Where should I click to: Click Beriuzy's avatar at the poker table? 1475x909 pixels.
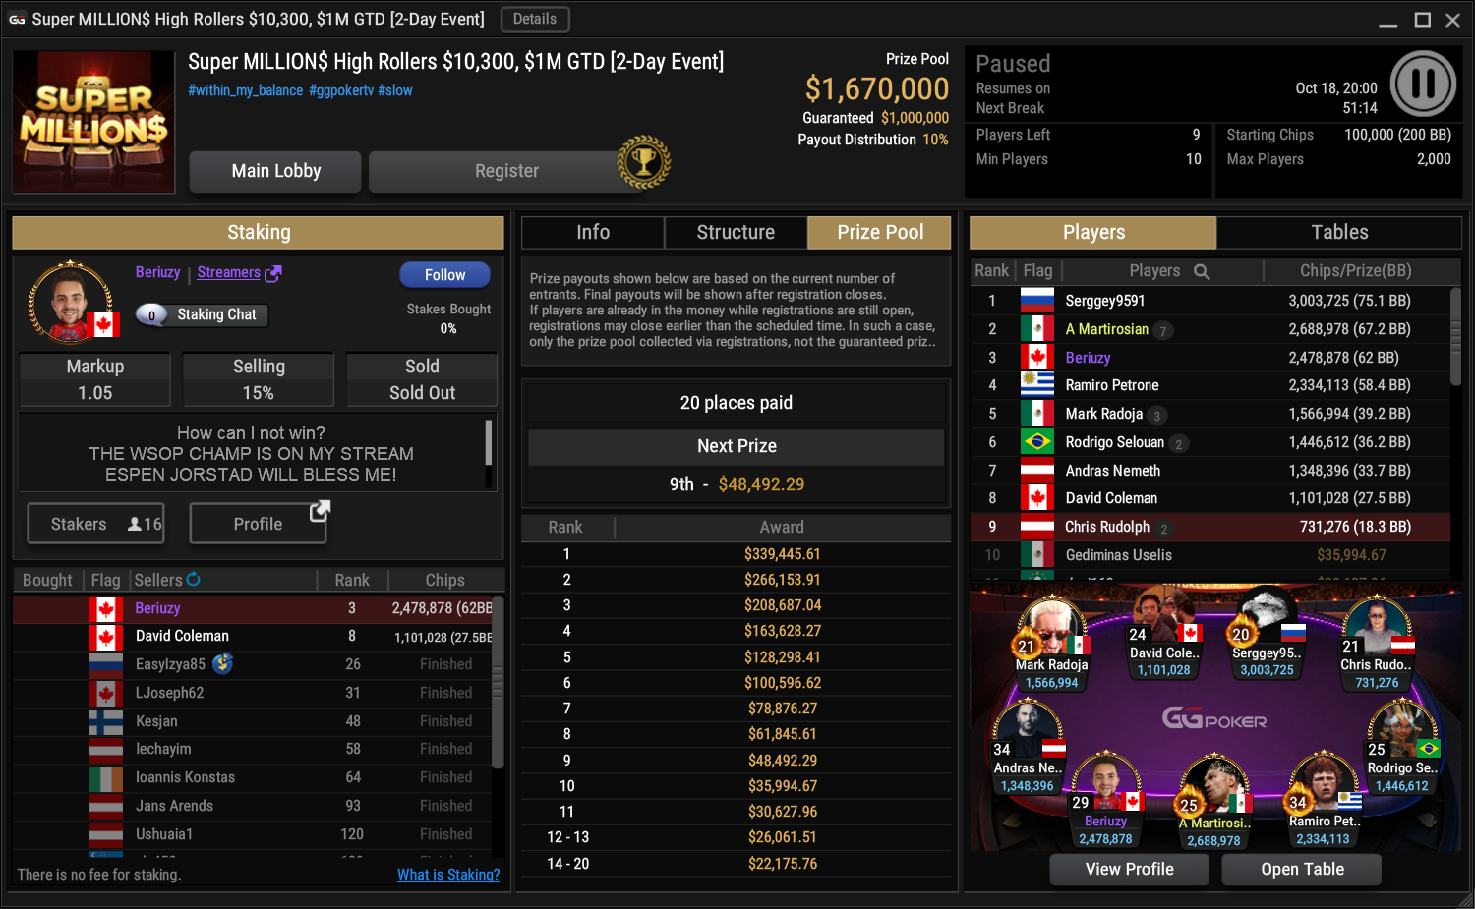[1106, 784]
